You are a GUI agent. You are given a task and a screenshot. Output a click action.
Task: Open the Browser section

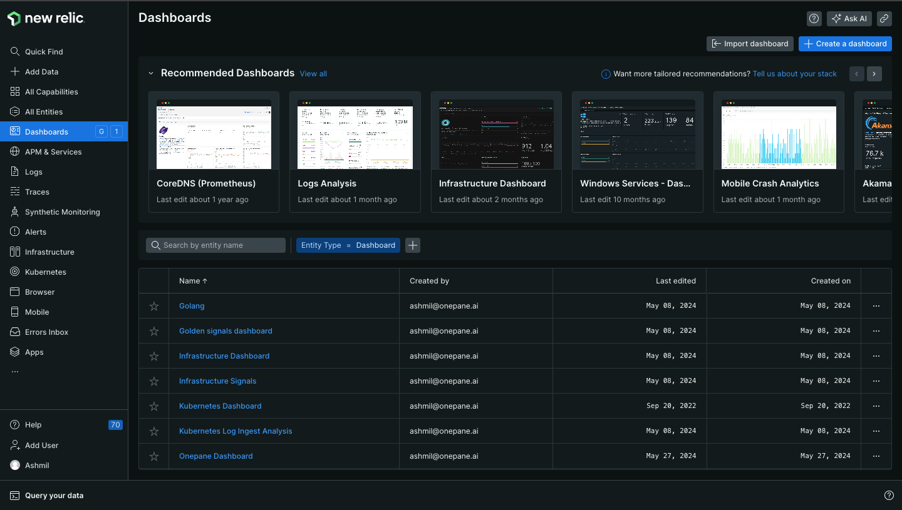tap(64, 292)
